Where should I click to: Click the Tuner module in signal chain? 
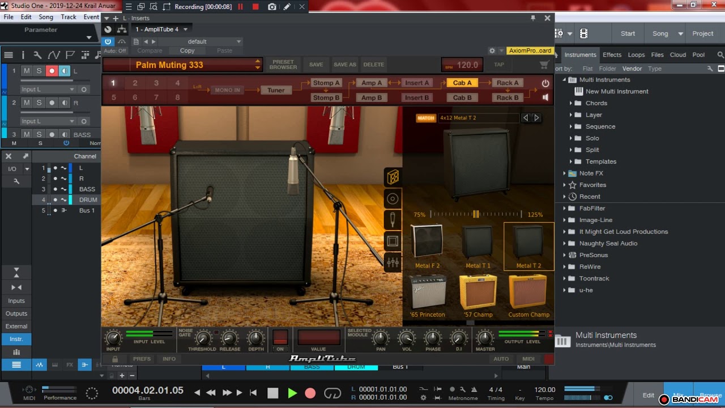point(276,90)
